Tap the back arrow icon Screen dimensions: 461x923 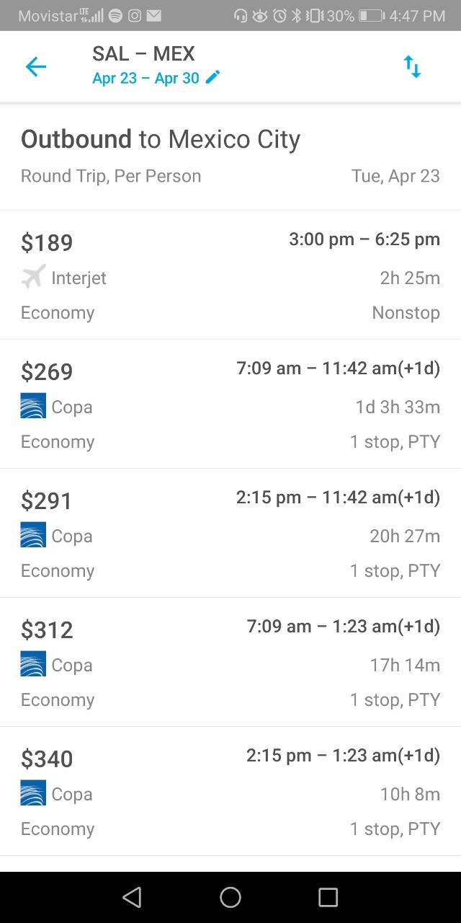pyautogui.click(x=35, y=67)
